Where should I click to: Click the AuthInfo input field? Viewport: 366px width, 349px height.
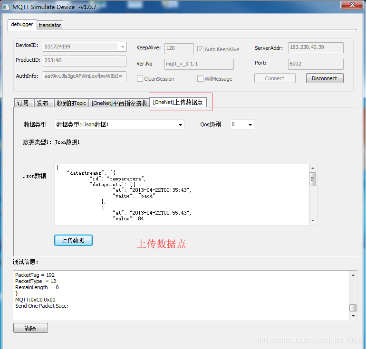[x=85, y=76]
